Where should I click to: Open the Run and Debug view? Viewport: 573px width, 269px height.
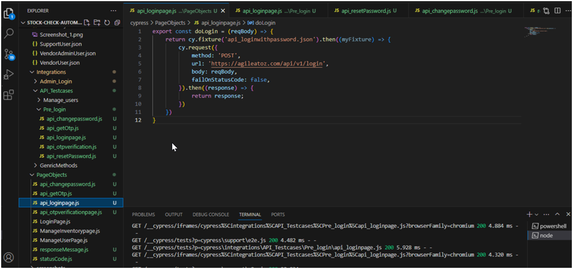pyautogui.click(x=8, y=75)
